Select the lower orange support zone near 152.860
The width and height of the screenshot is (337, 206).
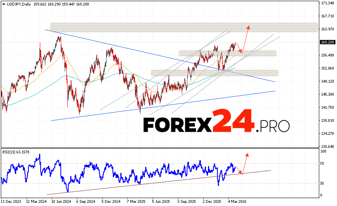[214, 73]
